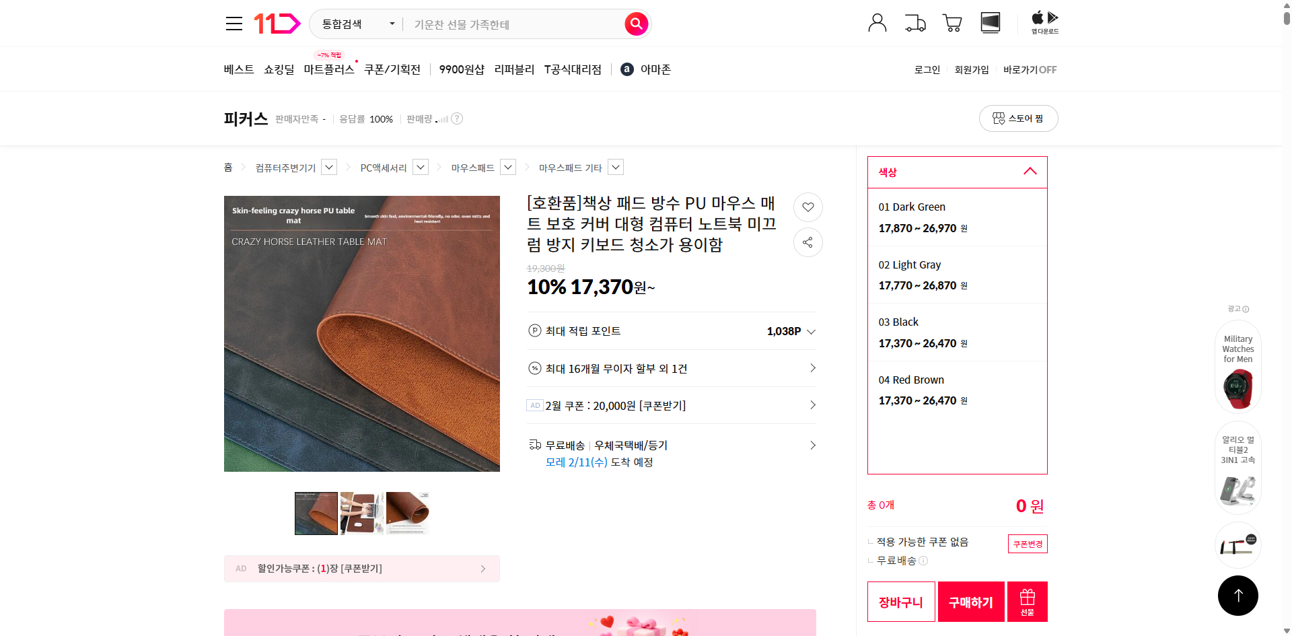This screenshot has width=1292, height=636.
Task: Collapse the 색상 options panel
Action: [1030, 172]
